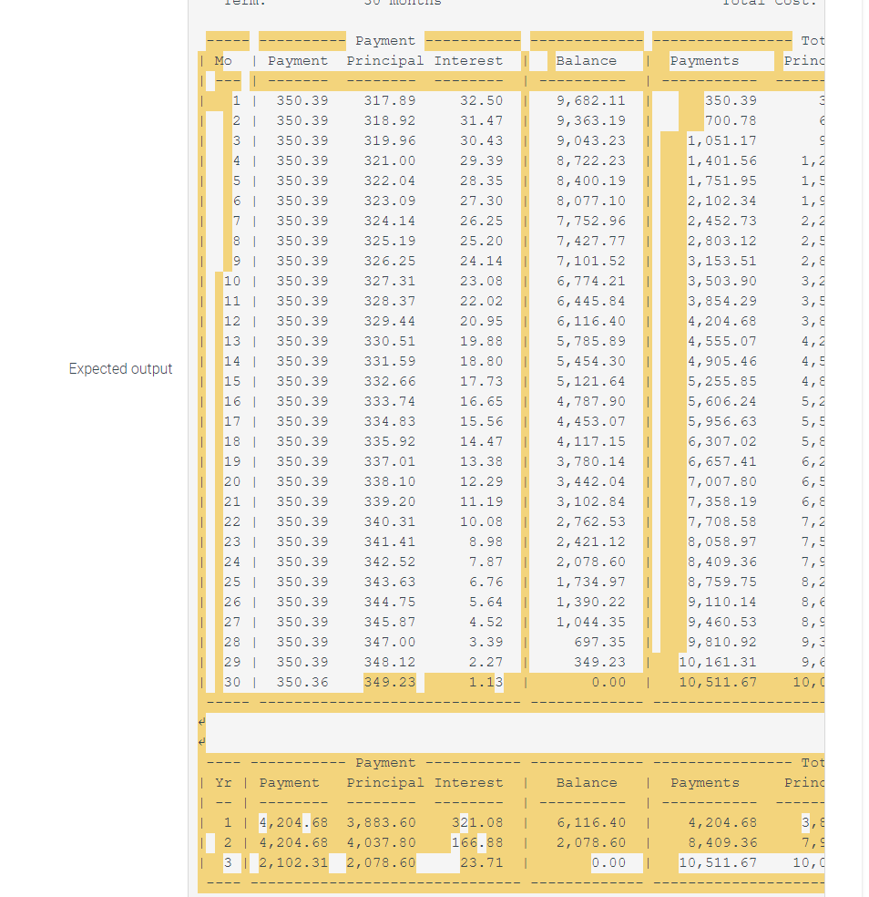869x897 pixels.
Task: Select year 3 interest 23.71
Action: pos(481,862)
